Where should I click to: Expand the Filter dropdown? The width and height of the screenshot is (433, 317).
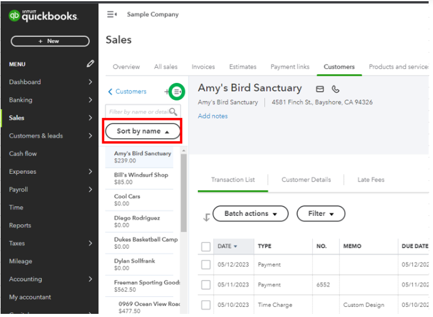click(321, 213)
